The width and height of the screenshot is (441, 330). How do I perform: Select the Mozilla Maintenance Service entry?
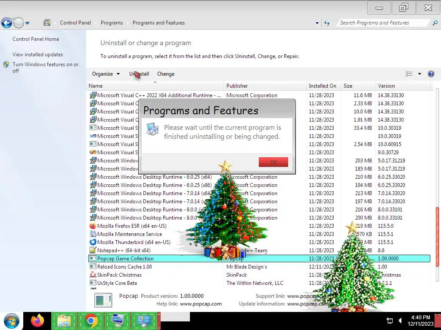pos(259,234)
